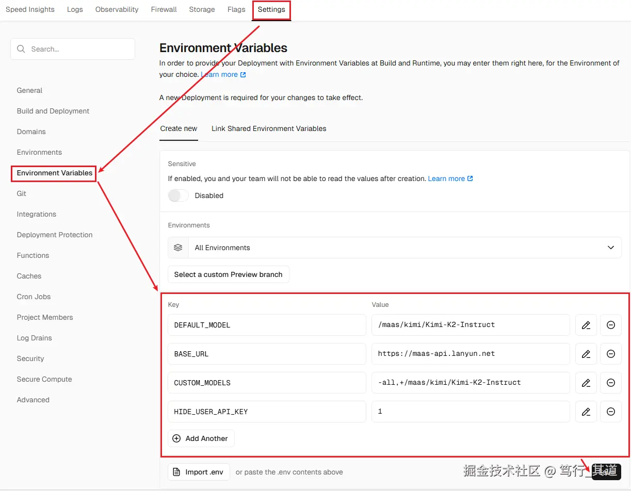Click the BASE_URL value input field
This screenshot has width=631, height=491.
(x=471, y=354)
